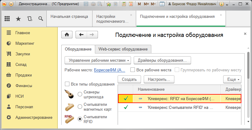This screenshot has width=252, height=130.
Task: Open the Search magnifier icon
Action: (41, 19)
